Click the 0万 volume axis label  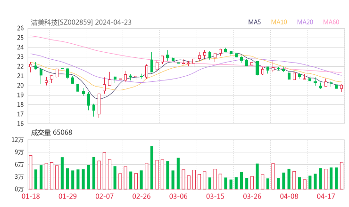click(19, 189)
